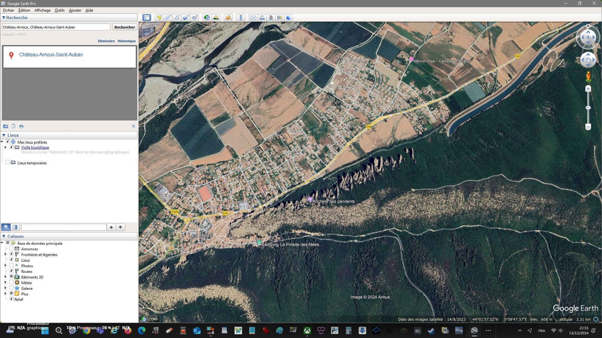
Task: Open the Château-Arnoux-Saint-Auban search result
Action: coord(51,54)
